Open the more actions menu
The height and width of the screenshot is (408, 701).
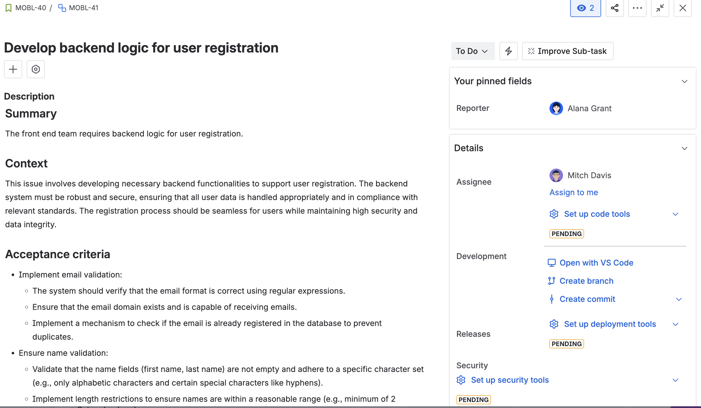pos(637,8)
